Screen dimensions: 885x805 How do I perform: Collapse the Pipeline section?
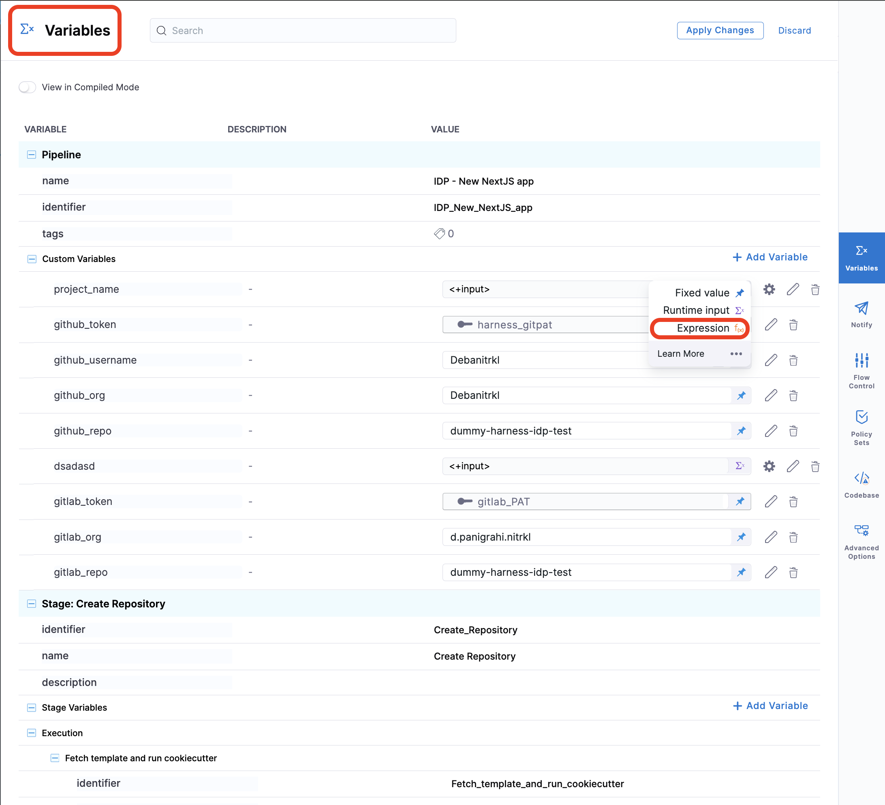pos(32,155)
